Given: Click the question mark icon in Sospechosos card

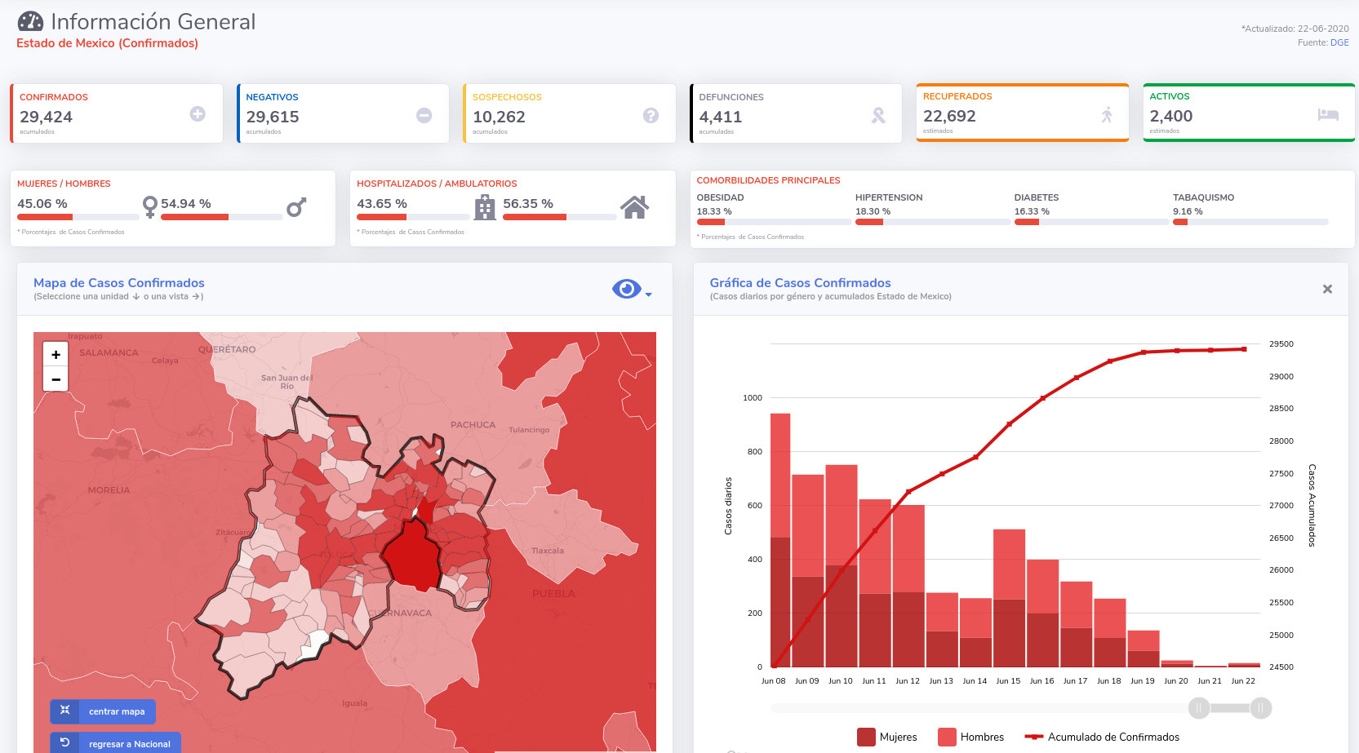Looking at the screenshot, I should 651,115.
